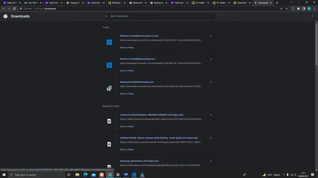Remove Windows11InstallationAssistant.exe entry from list
Image resolution: width=318 pixels, height=178 pixels.
click(211, 59)
